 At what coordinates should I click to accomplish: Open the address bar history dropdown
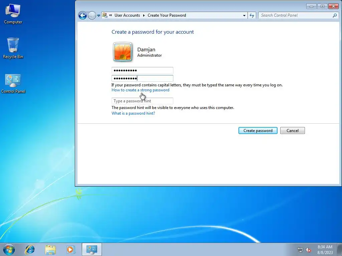coord(244,15)
